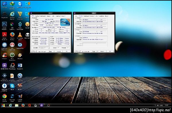This screenshot has width=172, height=113.
Task: Switch to SPD tab in left CPU-Z window
Action: click(53, 16)
